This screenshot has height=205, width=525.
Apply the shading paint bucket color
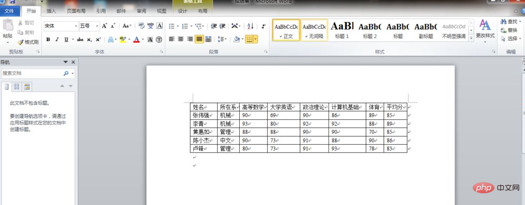click(237, 39)
